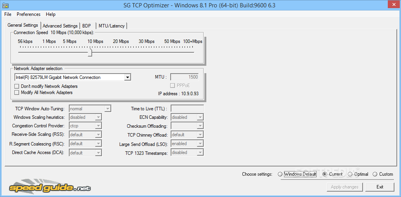Viewport: 401px width, 197px height.
Task: Click the Connection Speed slider thumb
Action: pos(90,52)
